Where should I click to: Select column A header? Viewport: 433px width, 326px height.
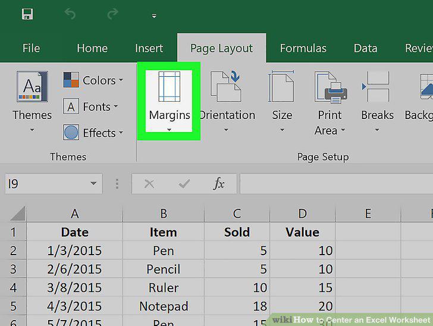(x=74, y=214)
